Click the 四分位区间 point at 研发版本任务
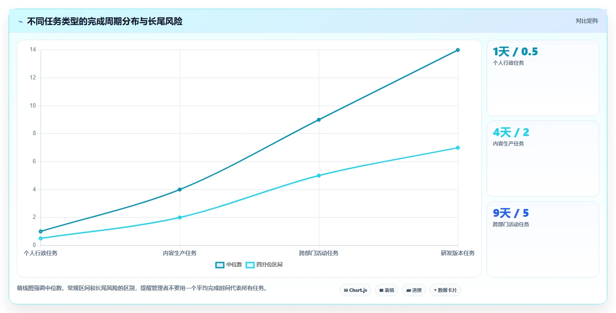 [458, 148]
